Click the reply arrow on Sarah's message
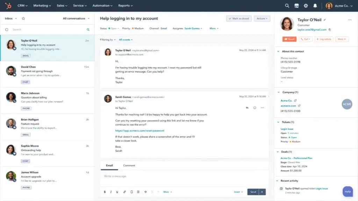 247,107
